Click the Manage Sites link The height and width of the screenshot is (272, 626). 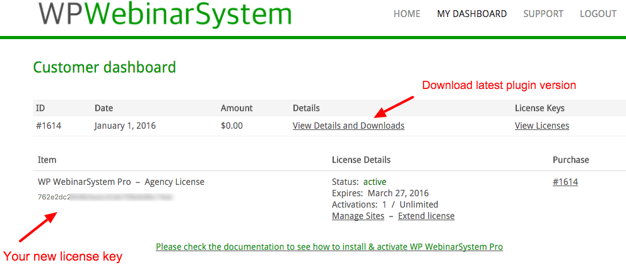[x=358, y=216]
